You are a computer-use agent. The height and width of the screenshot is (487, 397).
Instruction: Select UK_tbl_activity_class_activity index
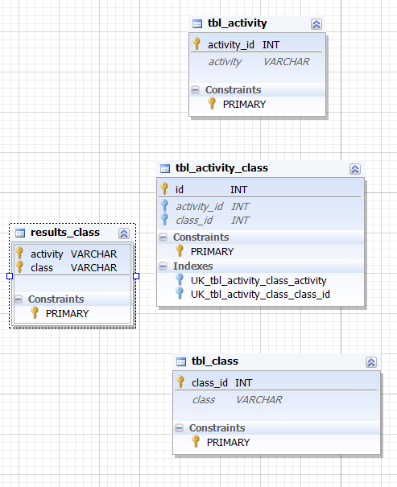(x=258, y=280)
